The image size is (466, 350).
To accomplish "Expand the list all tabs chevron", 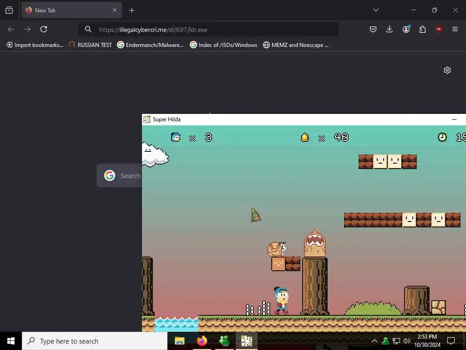I will point(375,10).
